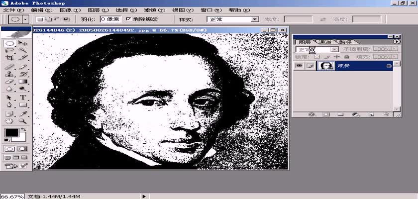Switch to the Channels tab
The height and width of the screenshot is (199, 418).
[325, 42]
